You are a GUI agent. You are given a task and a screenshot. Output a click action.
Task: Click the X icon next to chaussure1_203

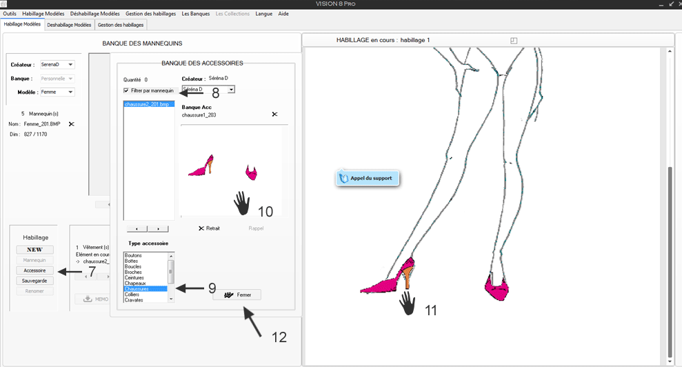(274, 115)
